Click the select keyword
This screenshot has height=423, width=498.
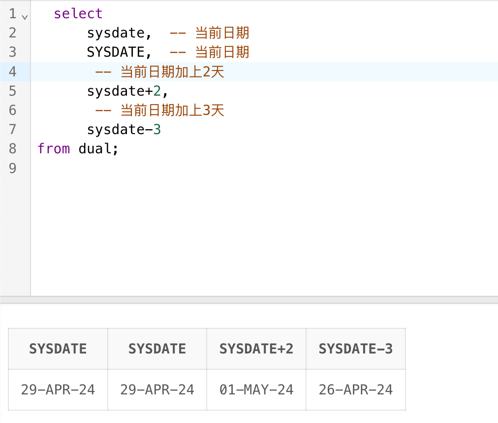coord(78,14)
